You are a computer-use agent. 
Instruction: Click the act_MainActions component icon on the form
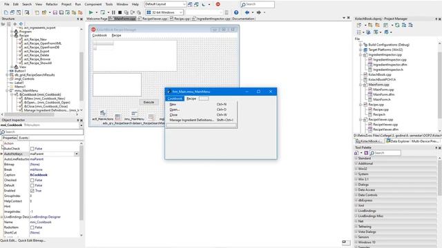[x=103, y=113]
